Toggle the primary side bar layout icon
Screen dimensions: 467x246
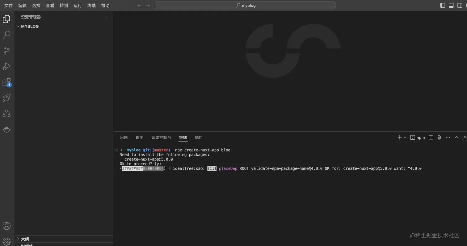443,6
